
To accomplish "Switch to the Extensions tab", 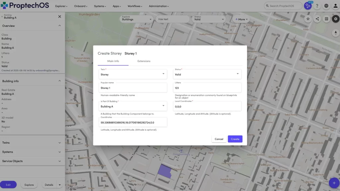I will 144,61.
